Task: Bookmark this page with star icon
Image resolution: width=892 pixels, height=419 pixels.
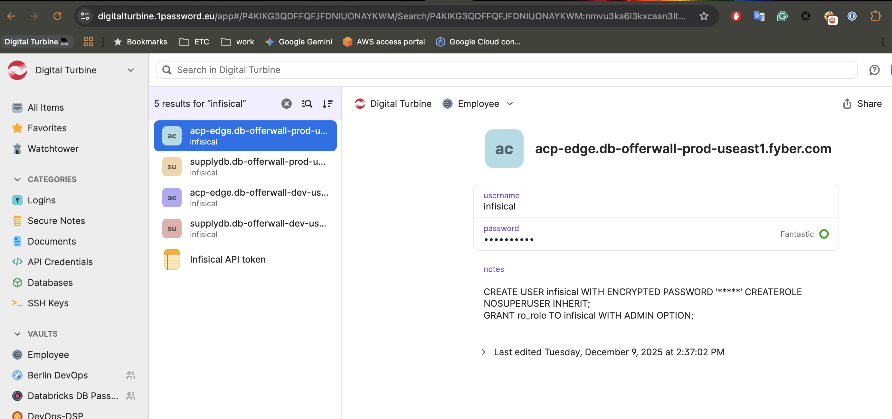Action: pyautogui.click(x=704, y=16)
